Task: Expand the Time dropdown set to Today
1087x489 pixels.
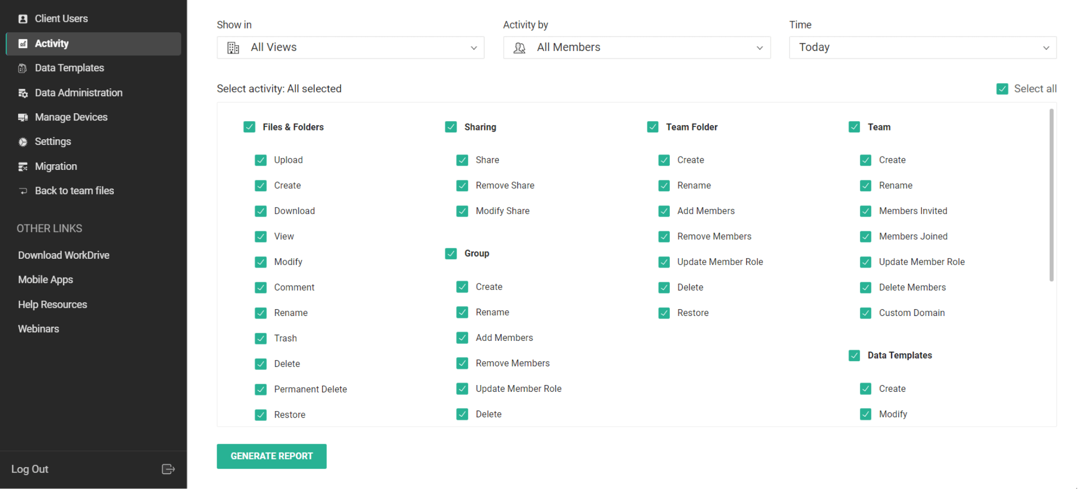Action: coord(923,48)
